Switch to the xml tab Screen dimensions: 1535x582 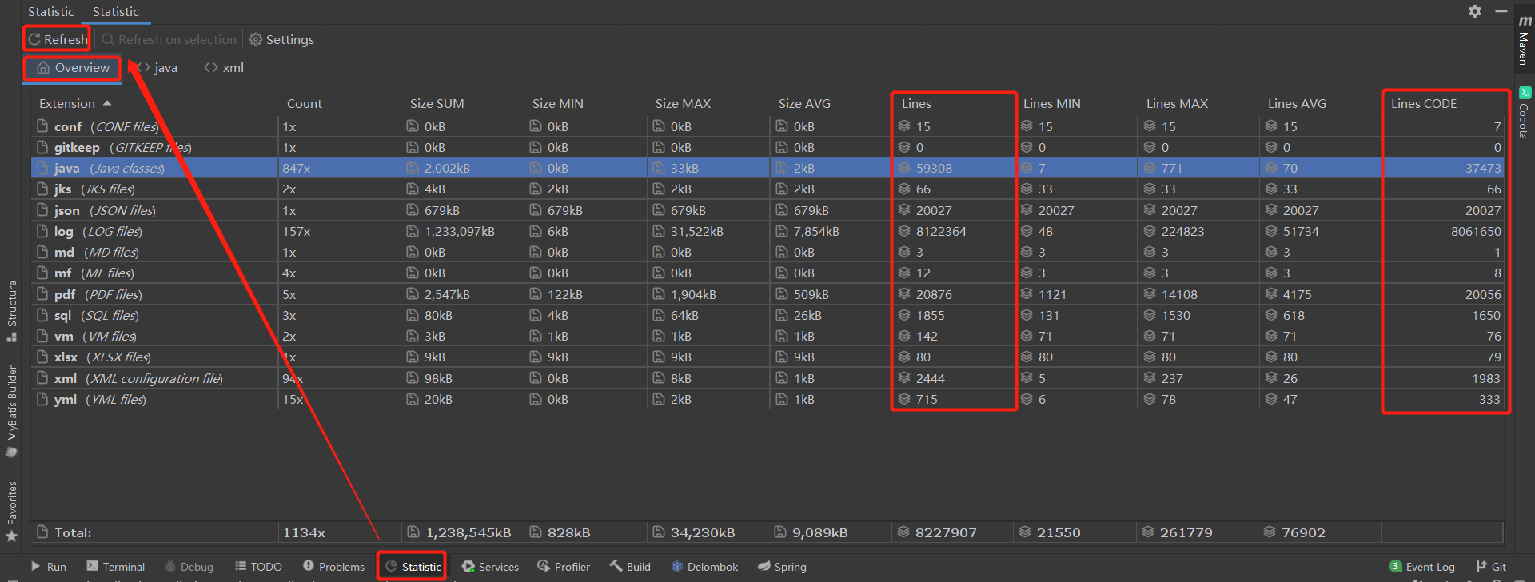[x=224, y=68]
